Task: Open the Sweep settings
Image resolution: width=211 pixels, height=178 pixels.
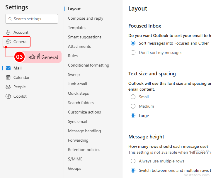Action: (x=74, y=74)
